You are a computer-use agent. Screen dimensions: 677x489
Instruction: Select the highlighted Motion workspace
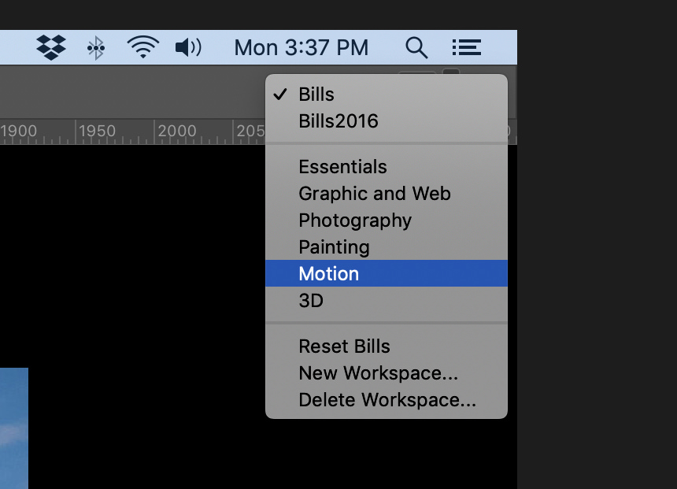click(x=387, y=273)
